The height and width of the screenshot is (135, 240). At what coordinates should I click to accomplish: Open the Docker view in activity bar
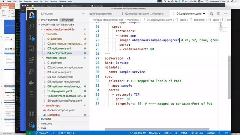31,82
